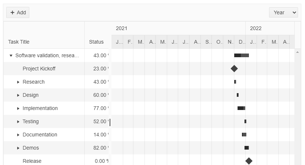Sort by the Task Title column header
This screenshot has height=165, width=305.
point(19,42)
